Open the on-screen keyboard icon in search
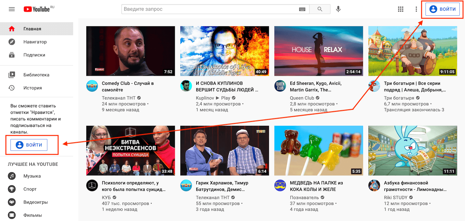465x221 pixels. pos(302,9)
